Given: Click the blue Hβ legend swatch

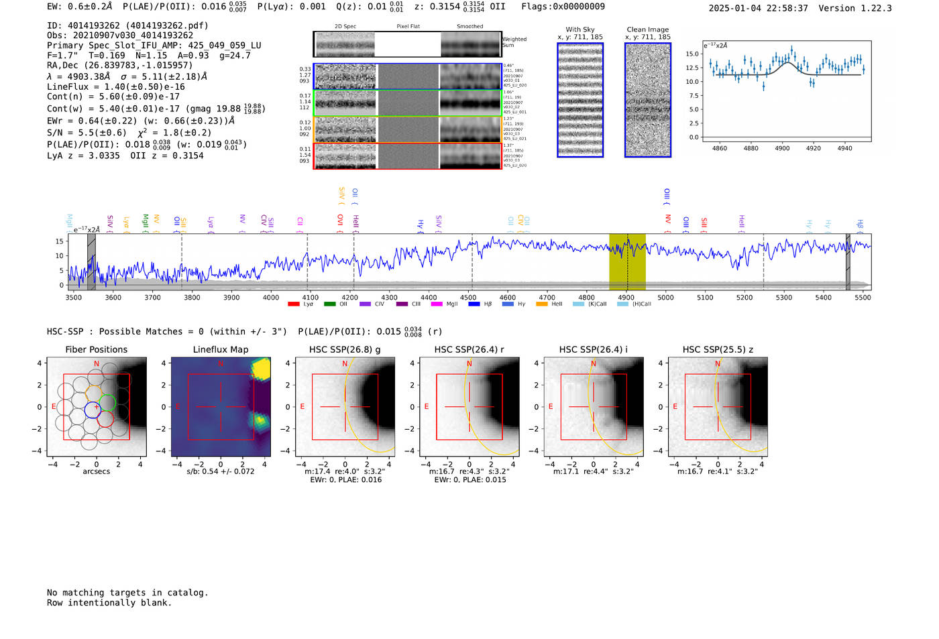Looking at the screenshot, I should coord(474,304).
